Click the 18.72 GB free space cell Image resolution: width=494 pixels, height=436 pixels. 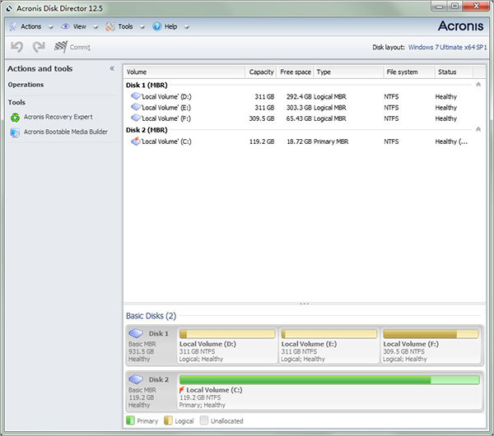click(300, 141)
